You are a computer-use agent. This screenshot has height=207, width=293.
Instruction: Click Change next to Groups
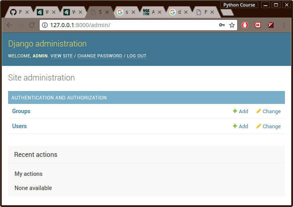point(268,111)
